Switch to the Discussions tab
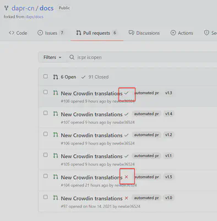Viewport: 217px width, 221px height. point(144,33)
